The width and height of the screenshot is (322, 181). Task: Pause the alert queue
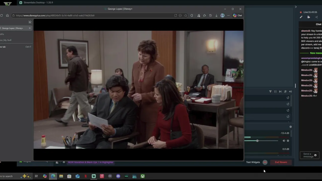click(275, 92)
